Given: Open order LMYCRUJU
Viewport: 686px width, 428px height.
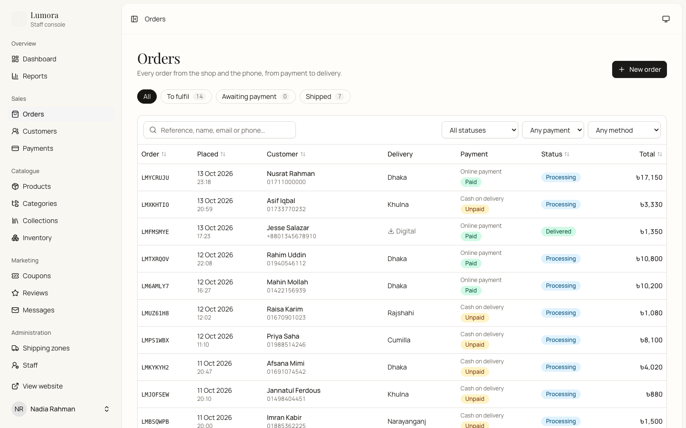Looking at the screenshot, I should point(155,178).
